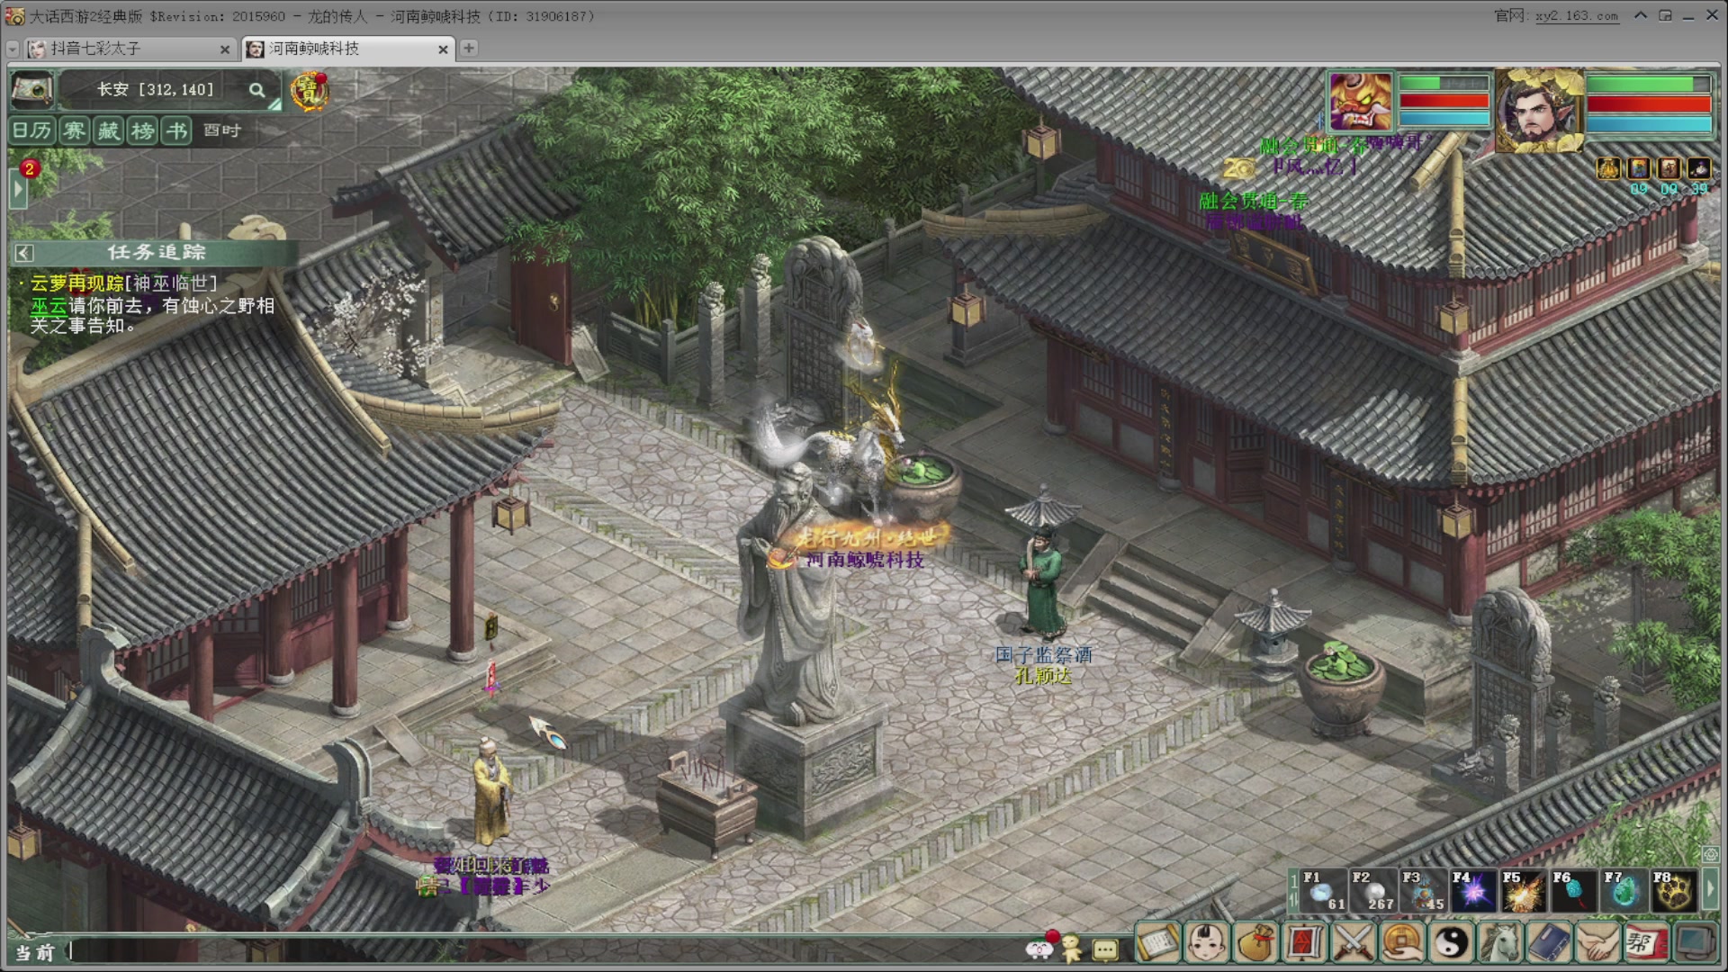Open the computer monitor system icon
The height and width of the screenshot is (972, 1728).
1695,943
